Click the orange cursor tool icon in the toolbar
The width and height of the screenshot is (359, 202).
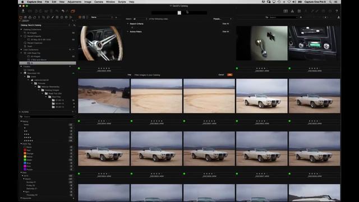click(x=73, y=11)
